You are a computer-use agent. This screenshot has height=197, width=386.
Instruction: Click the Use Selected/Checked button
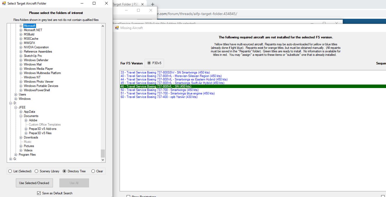coord(34,183)
